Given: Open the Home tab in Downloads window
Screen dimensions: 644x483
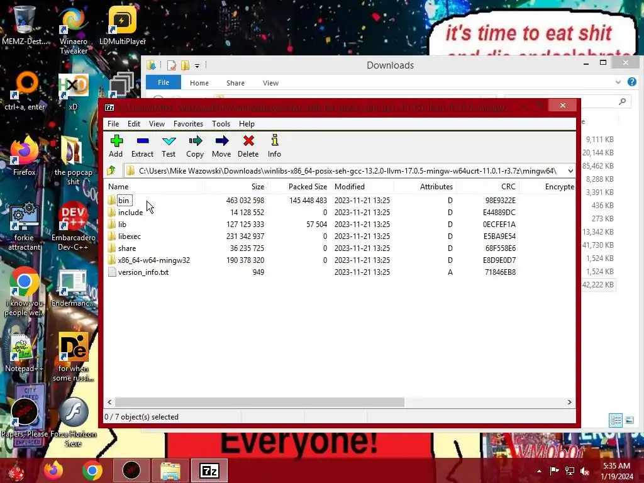Looking at the screenshot, I should 199,83.
